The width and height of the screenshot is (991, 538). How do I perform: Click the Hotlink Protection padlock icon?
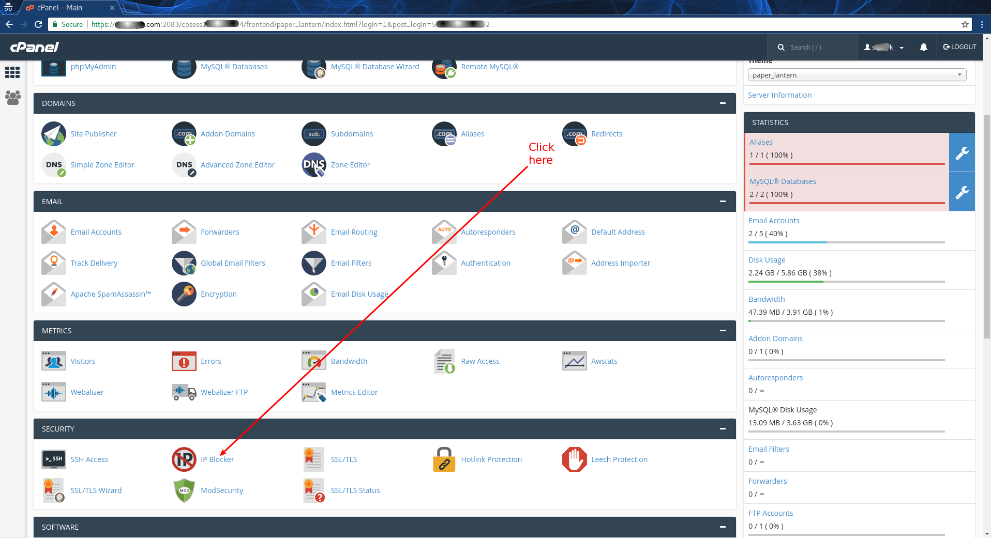click(444, 459)
